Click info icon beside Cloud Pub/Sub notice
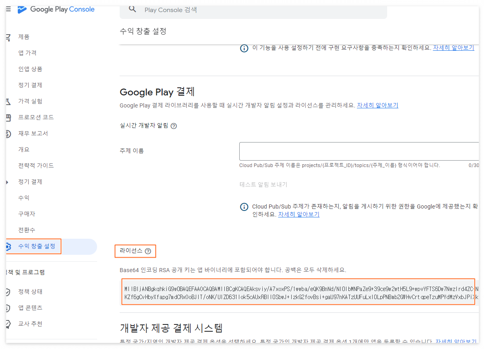The height and width of the screenshot is (349, 485). coord(244,207)
